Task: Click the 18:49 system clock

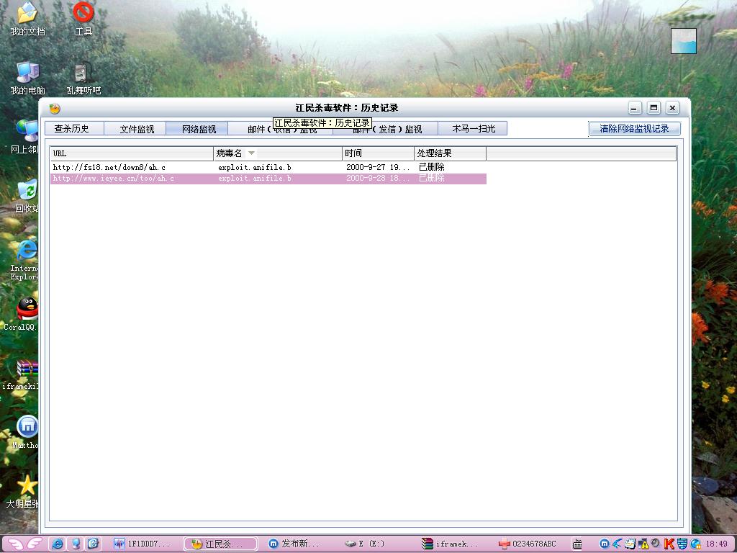Action: 716,544
